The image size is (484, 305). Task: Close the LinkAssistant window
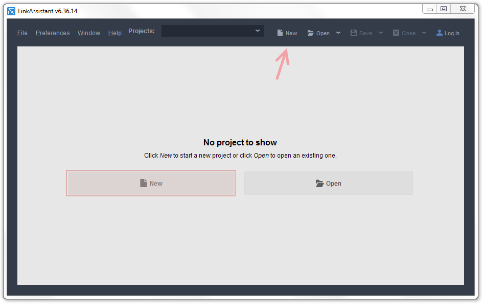pos(463,9)
